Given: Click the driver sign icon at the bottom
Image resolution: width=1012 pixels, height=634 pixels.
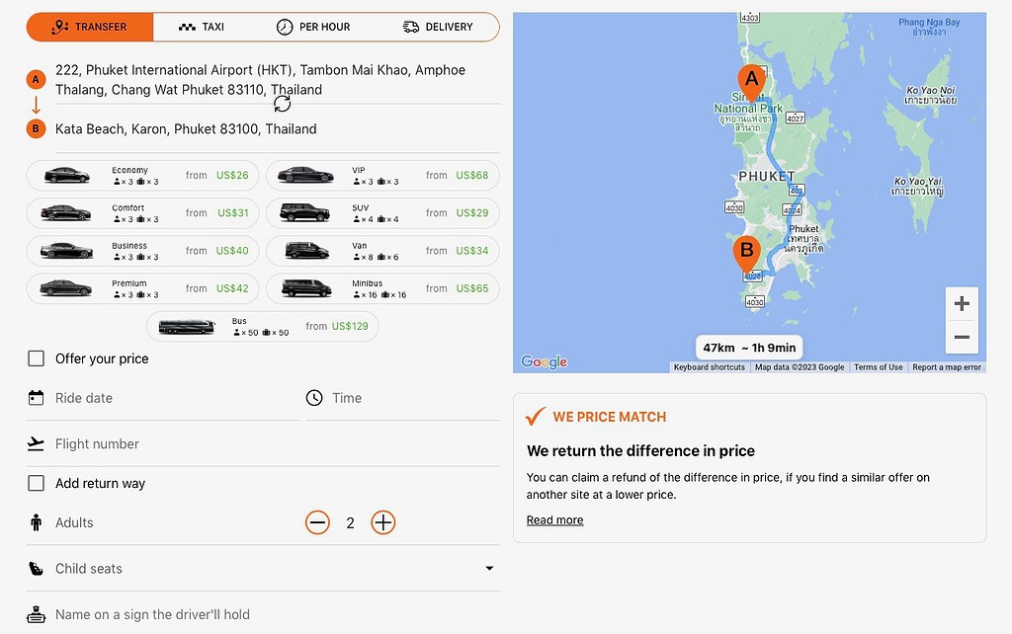Looking at the screenshot, I should (36, 614).
